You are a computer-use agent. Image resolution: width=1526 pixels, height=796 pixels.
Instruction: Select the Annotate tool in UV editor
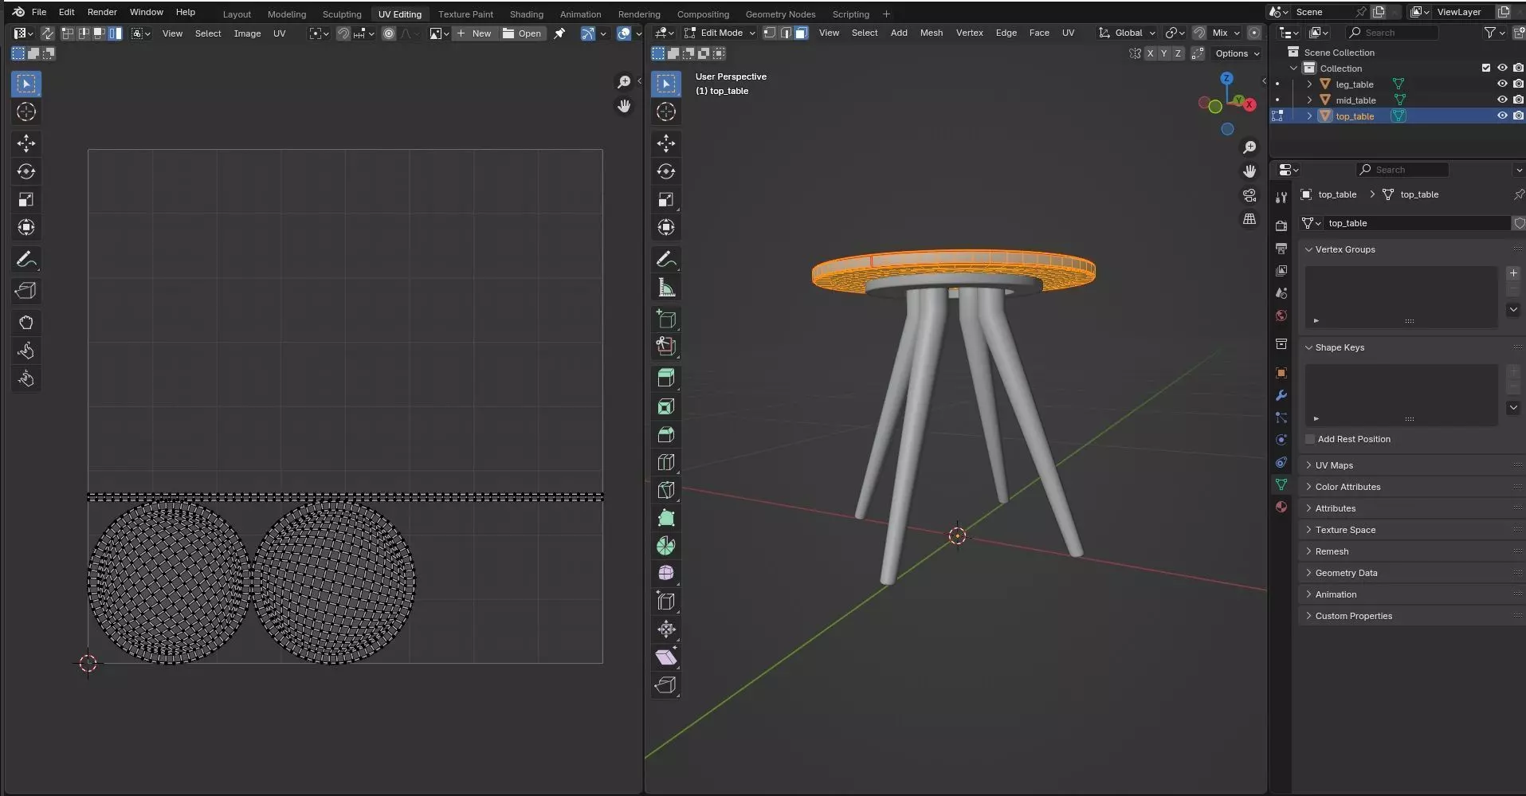tap(26, 260)
